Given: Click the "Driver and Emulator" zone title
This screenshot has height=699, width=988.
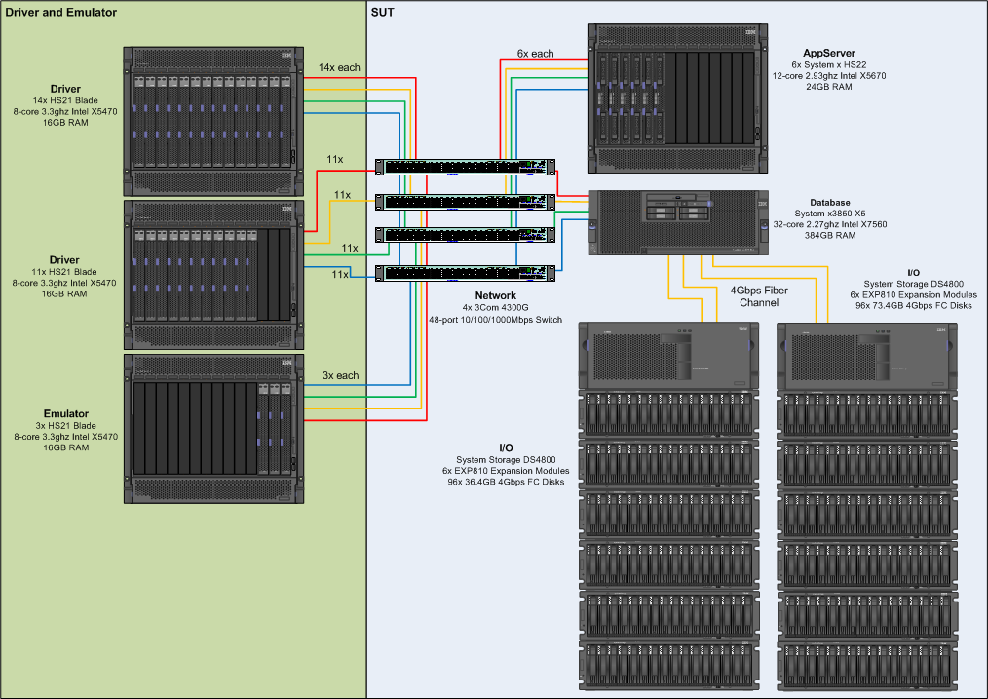Looking at the screenshot, I should tap(61, 12).
